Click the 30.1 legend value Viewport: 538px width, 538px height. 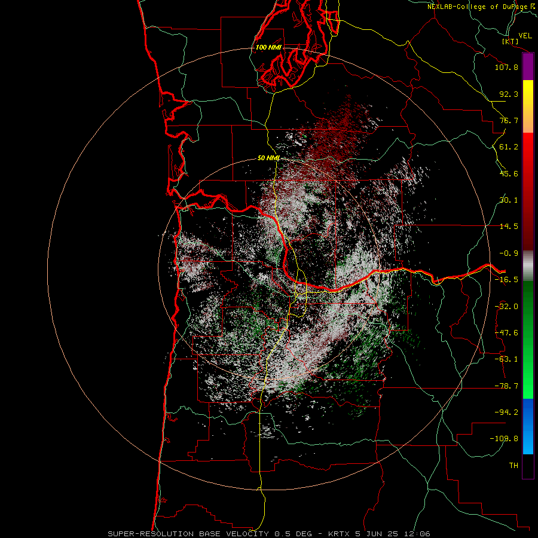click(509, 200)
